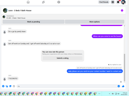
Task: Click Leon's listing avatar in chat header
Action: point(5,11)
